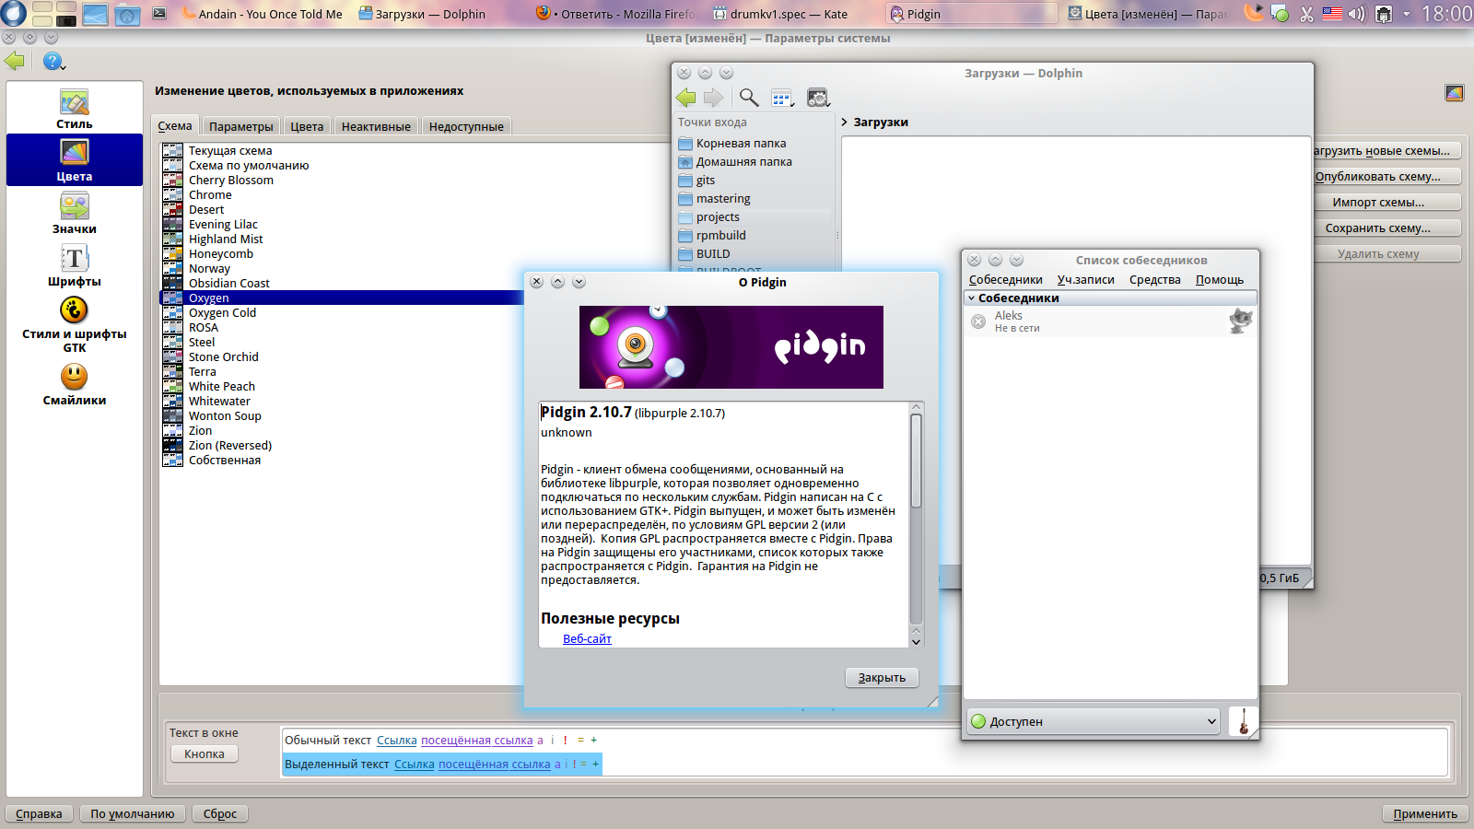Go back in System Settings toolbar
This screenshot has width=1474, height=829.
coord(15,61)
